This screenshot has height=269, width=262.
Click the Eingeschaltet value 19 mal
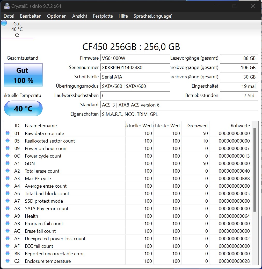[x=239, y=86]
